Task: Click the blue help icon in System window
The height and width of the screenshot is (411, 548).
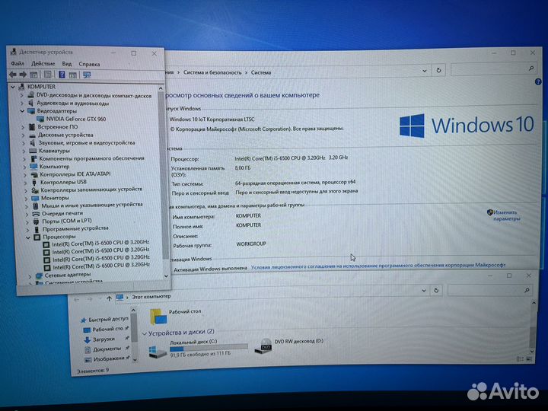Action: (x=538, y=81)
